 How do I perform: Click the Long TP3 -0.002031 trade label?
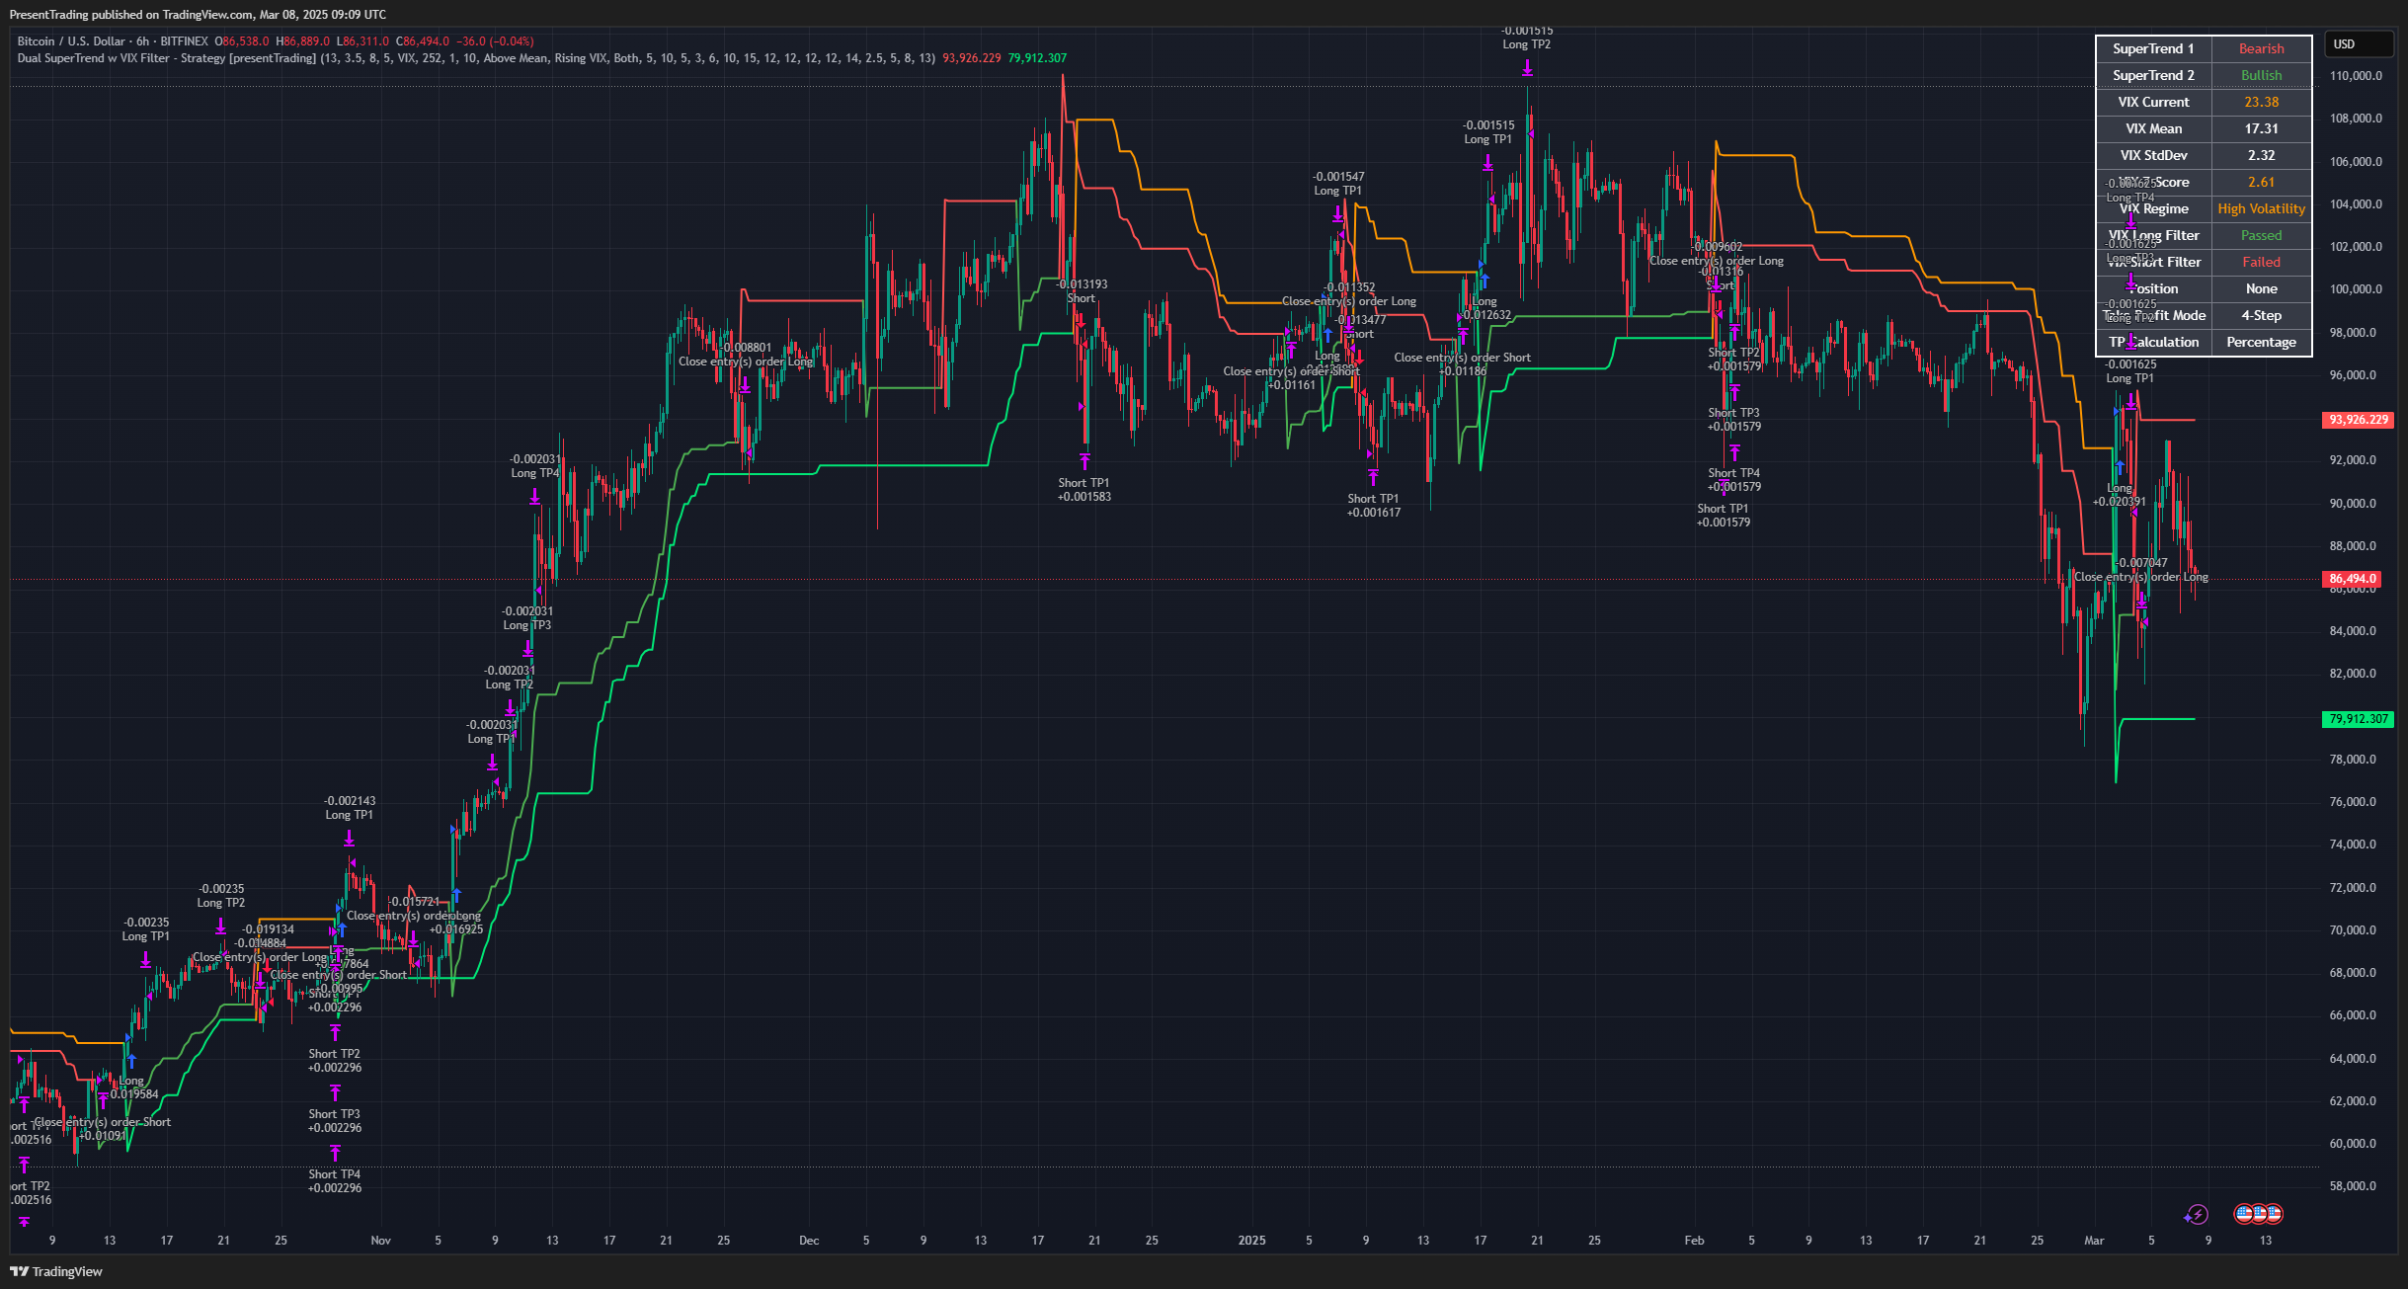tap(527, 618)
